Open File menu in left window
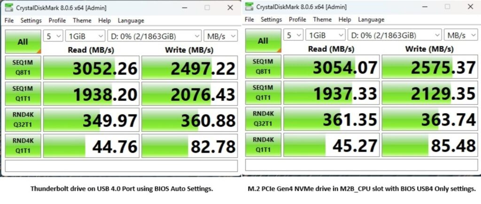This screenshot has height=204, width=481. [x=9, y=21]
